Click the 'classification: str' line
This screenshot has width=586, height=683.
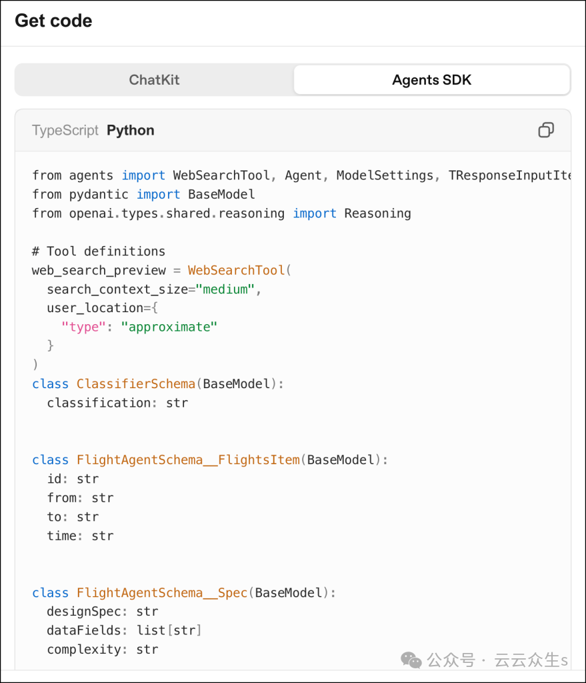click(x=117, y=403)
